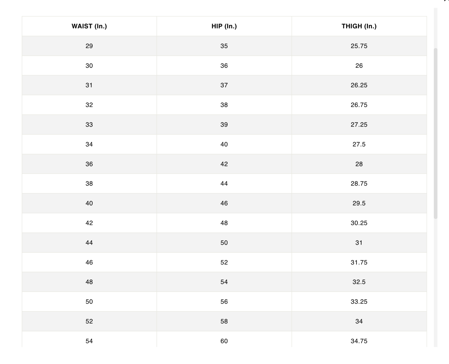449x364 pixels.
Task: Select the thigh 31.75 cell
Action: click(x=359, y=262)
